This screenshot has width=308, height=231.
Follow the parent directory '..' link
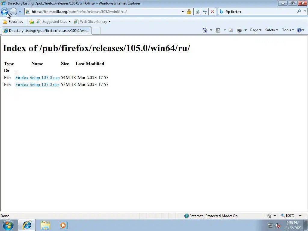tap(16, 71)
